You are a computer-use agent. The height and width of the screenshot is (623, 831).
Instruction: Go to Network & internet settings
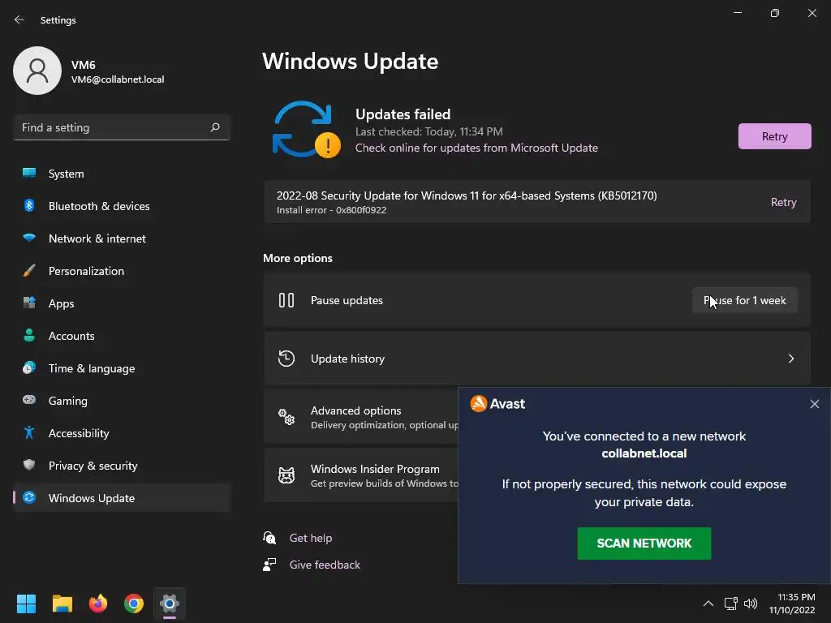pyautogui.click(x=122, y=238)
